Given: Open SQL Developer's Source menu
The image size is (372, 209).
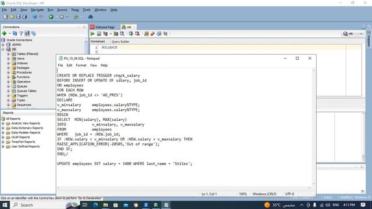Looking at the screenshot, I should click(62, 10).
